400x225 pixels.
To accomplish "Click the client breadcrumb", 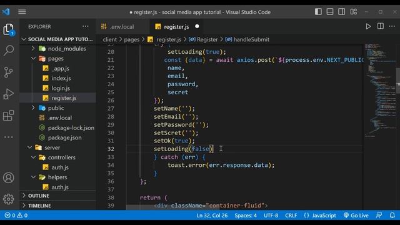I will coord(110,39).
